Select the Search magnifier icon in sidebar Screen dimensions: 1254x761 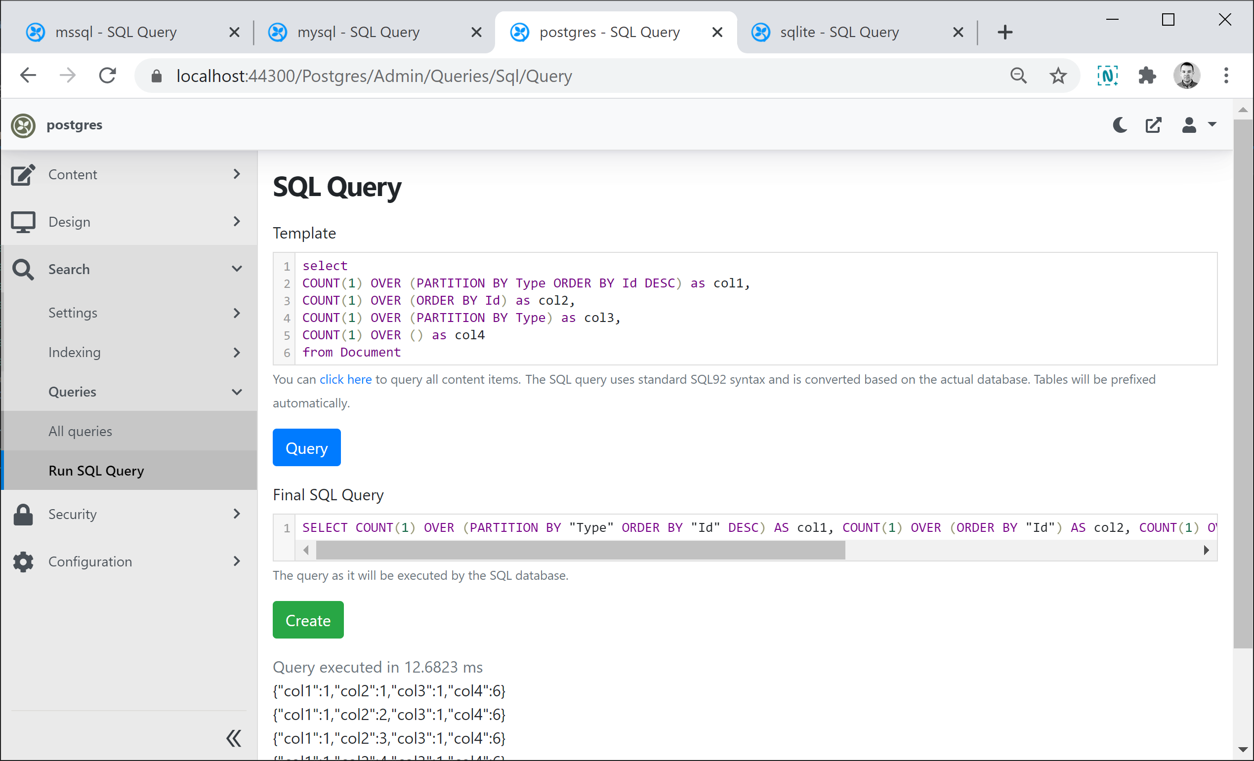click(x=22, y=269)
